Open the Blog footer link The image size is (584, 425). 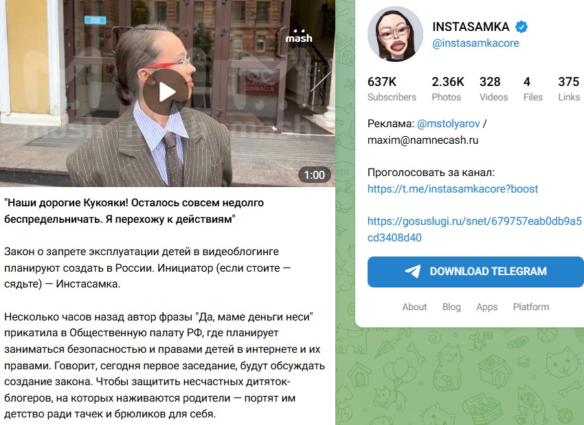pos(451,307)
